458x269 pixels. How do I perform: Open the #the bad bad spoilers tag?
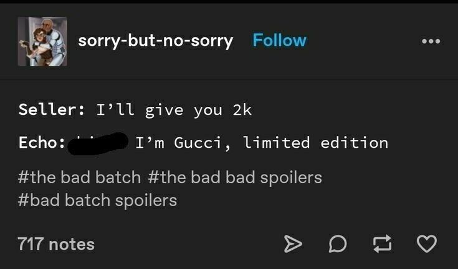click(x=235, y=177)
